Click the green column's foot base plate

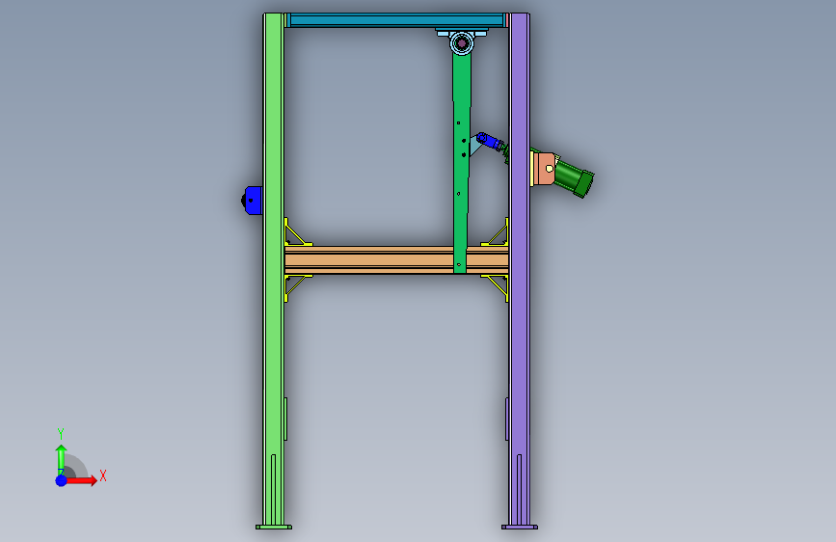click(274, 528)
